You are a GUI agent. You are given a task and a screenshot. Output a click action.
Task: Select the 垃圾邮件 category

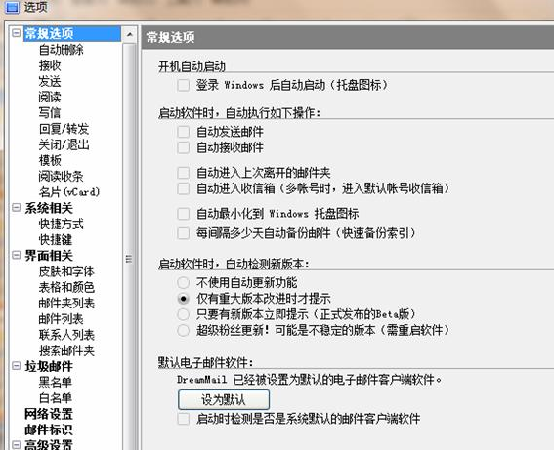coord(49,366)
